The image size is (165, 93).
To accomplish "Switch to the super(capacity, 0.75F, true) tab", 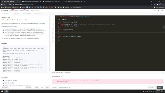I will click(x=52, y=2).
